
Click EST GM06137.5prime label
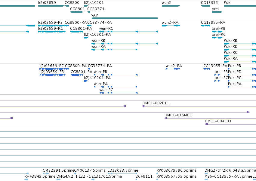pyautogui.click(x=90, y=170)
